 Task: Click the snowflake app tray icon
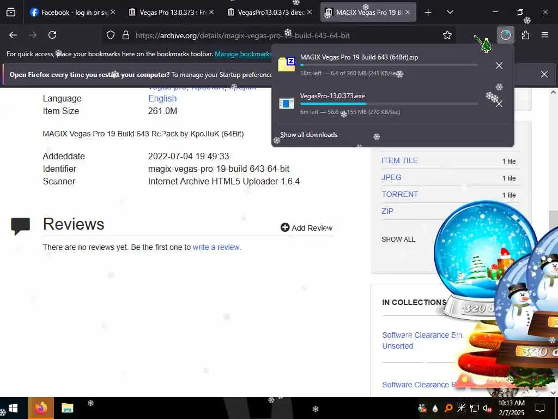point(461,408)
